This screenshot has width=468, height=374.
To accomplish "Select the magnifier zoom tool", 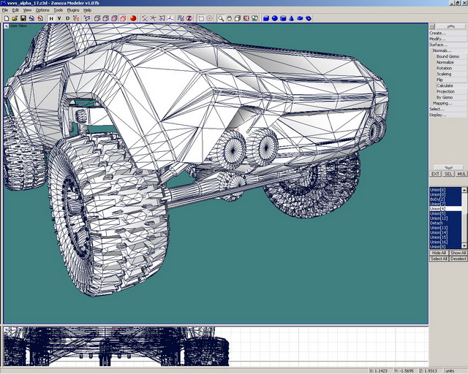I will tap(220, 18).
